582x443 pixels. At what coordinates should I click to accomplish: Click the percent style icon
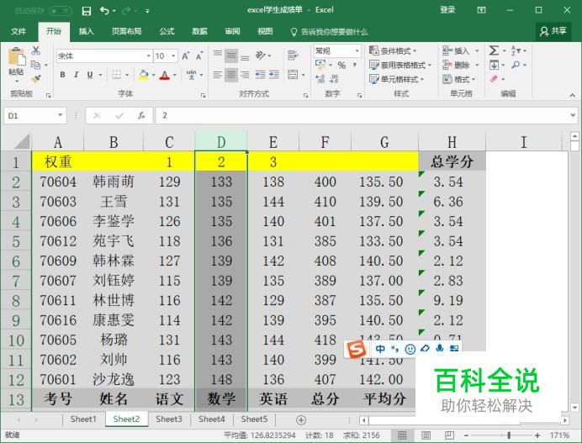(x=341, y=66)
